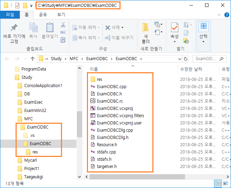Click Study in the address breadcrumb
Viewport: 231px width, 188px height.
click(56, 59)
